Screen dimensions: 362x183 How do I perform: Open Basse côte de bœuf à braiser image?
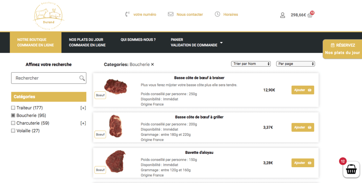[x=116, y=86]
